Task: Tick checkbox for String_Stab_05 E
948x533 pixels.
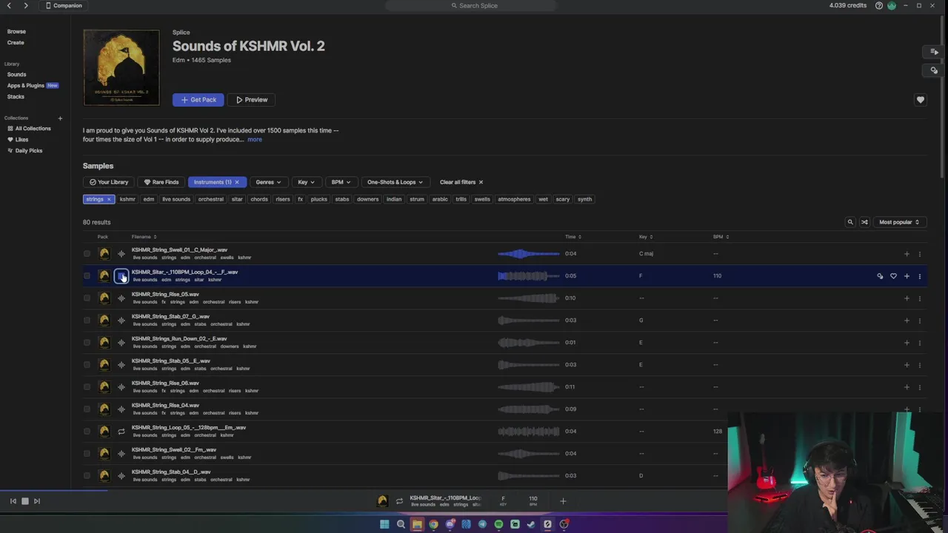Action: point(87,365)
